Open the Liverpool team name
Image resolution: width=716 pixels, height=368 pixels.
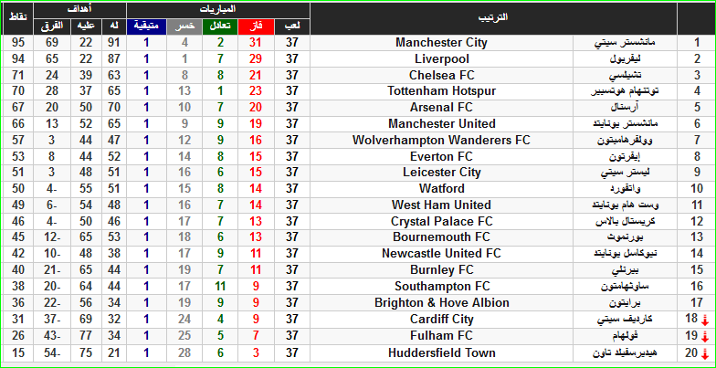click(441, 59)
